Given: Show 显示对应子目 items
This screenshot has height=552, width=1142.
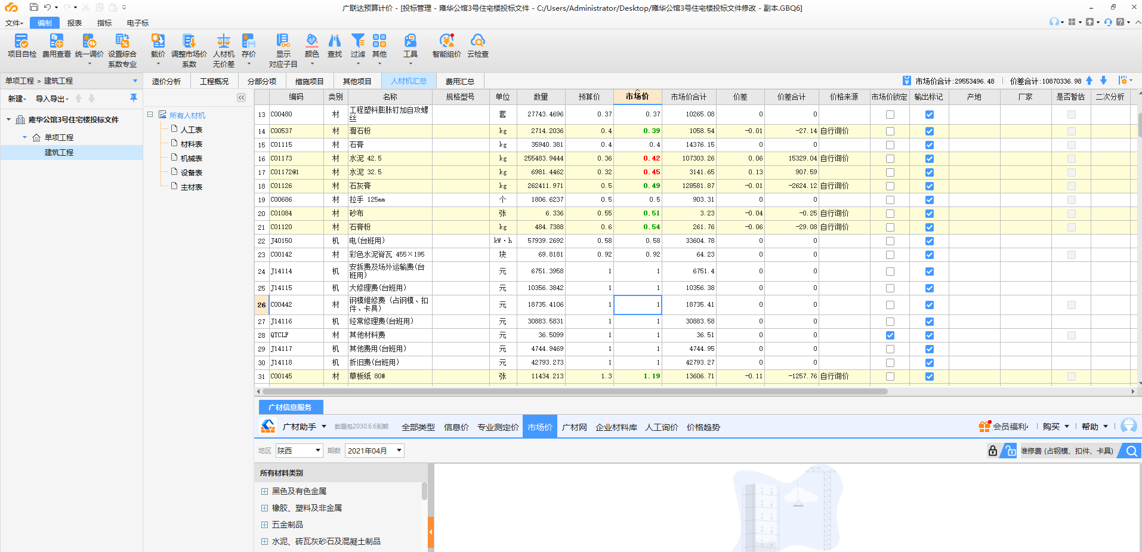Looking at the screenshot, I should tap(283, 50).
